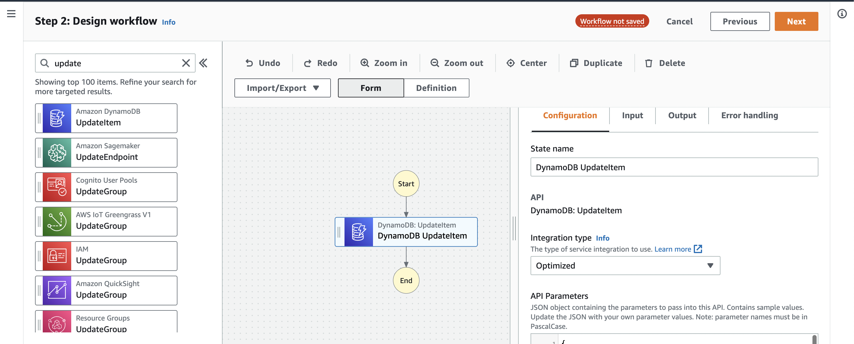Select the End node on canvas
854x344 pixels.
click(406, 281)
